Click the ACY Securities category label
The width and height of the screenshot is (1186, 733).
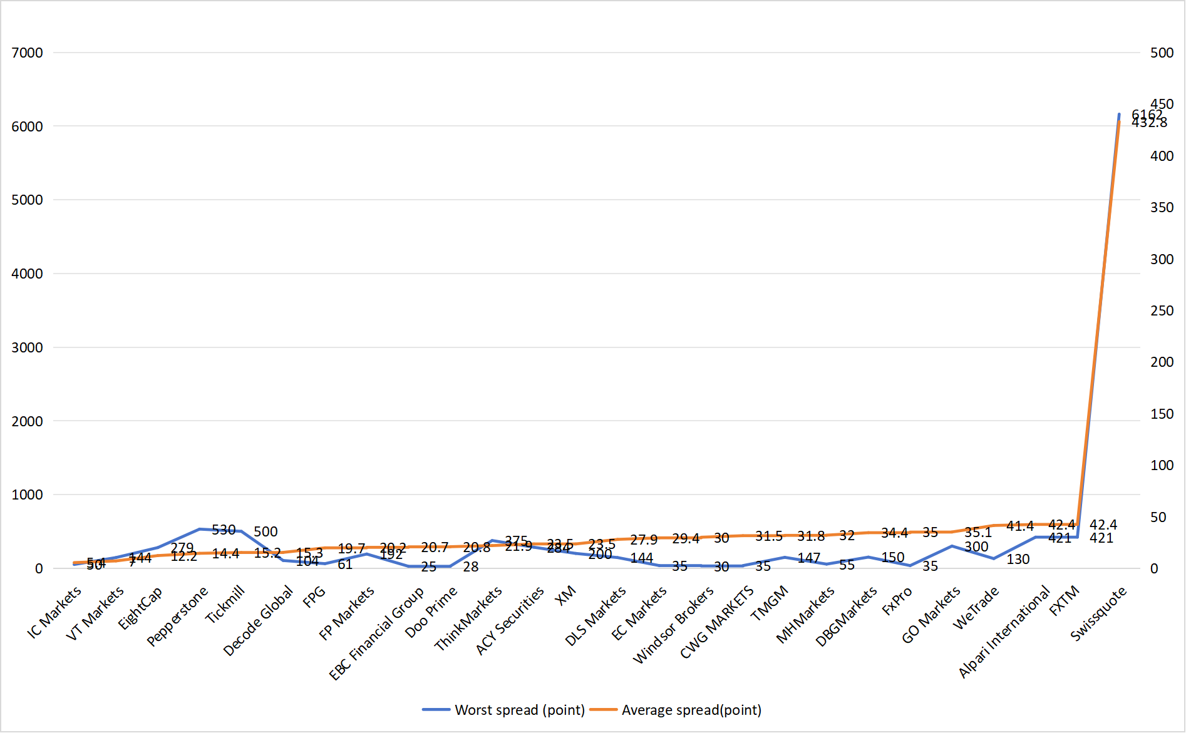pos(510,620)
